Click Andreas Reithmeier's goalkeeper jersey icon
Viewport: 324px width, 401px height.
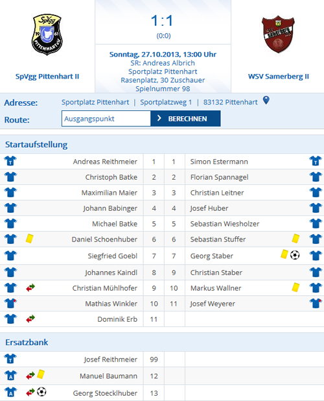click(10, 161)
